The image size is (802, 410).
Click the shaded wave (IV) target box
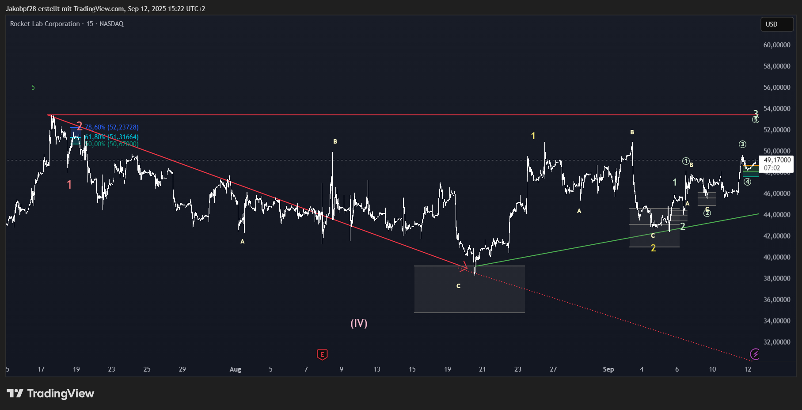point(469,289)
